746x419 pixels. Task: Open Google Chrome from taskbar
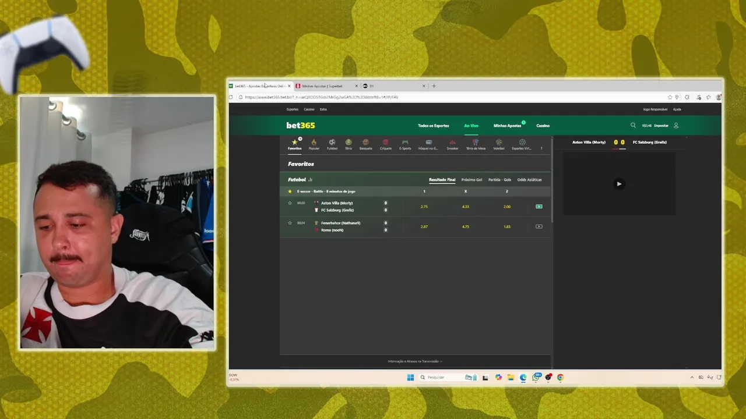coord(560,377)
